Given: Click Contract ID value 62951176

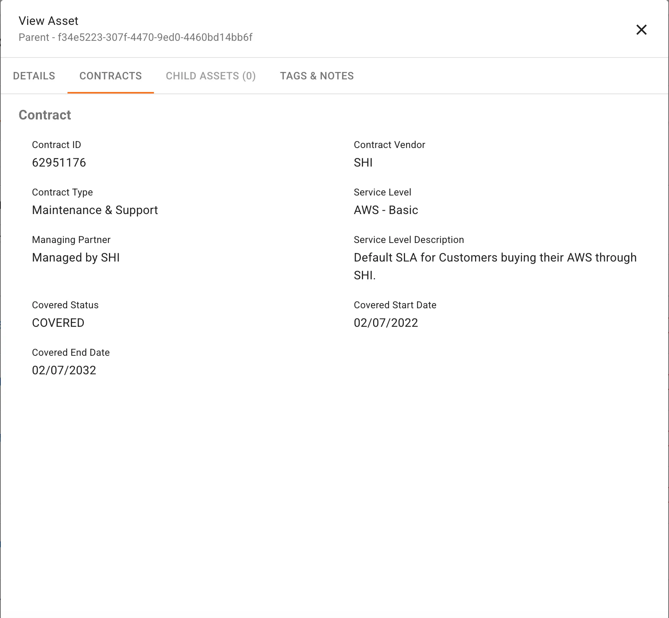Looking at the screenshot, I should [59, 162].
